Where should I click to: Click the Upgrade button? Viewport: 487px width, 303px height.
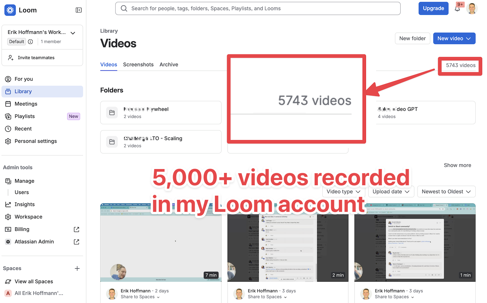click(433, 8)
